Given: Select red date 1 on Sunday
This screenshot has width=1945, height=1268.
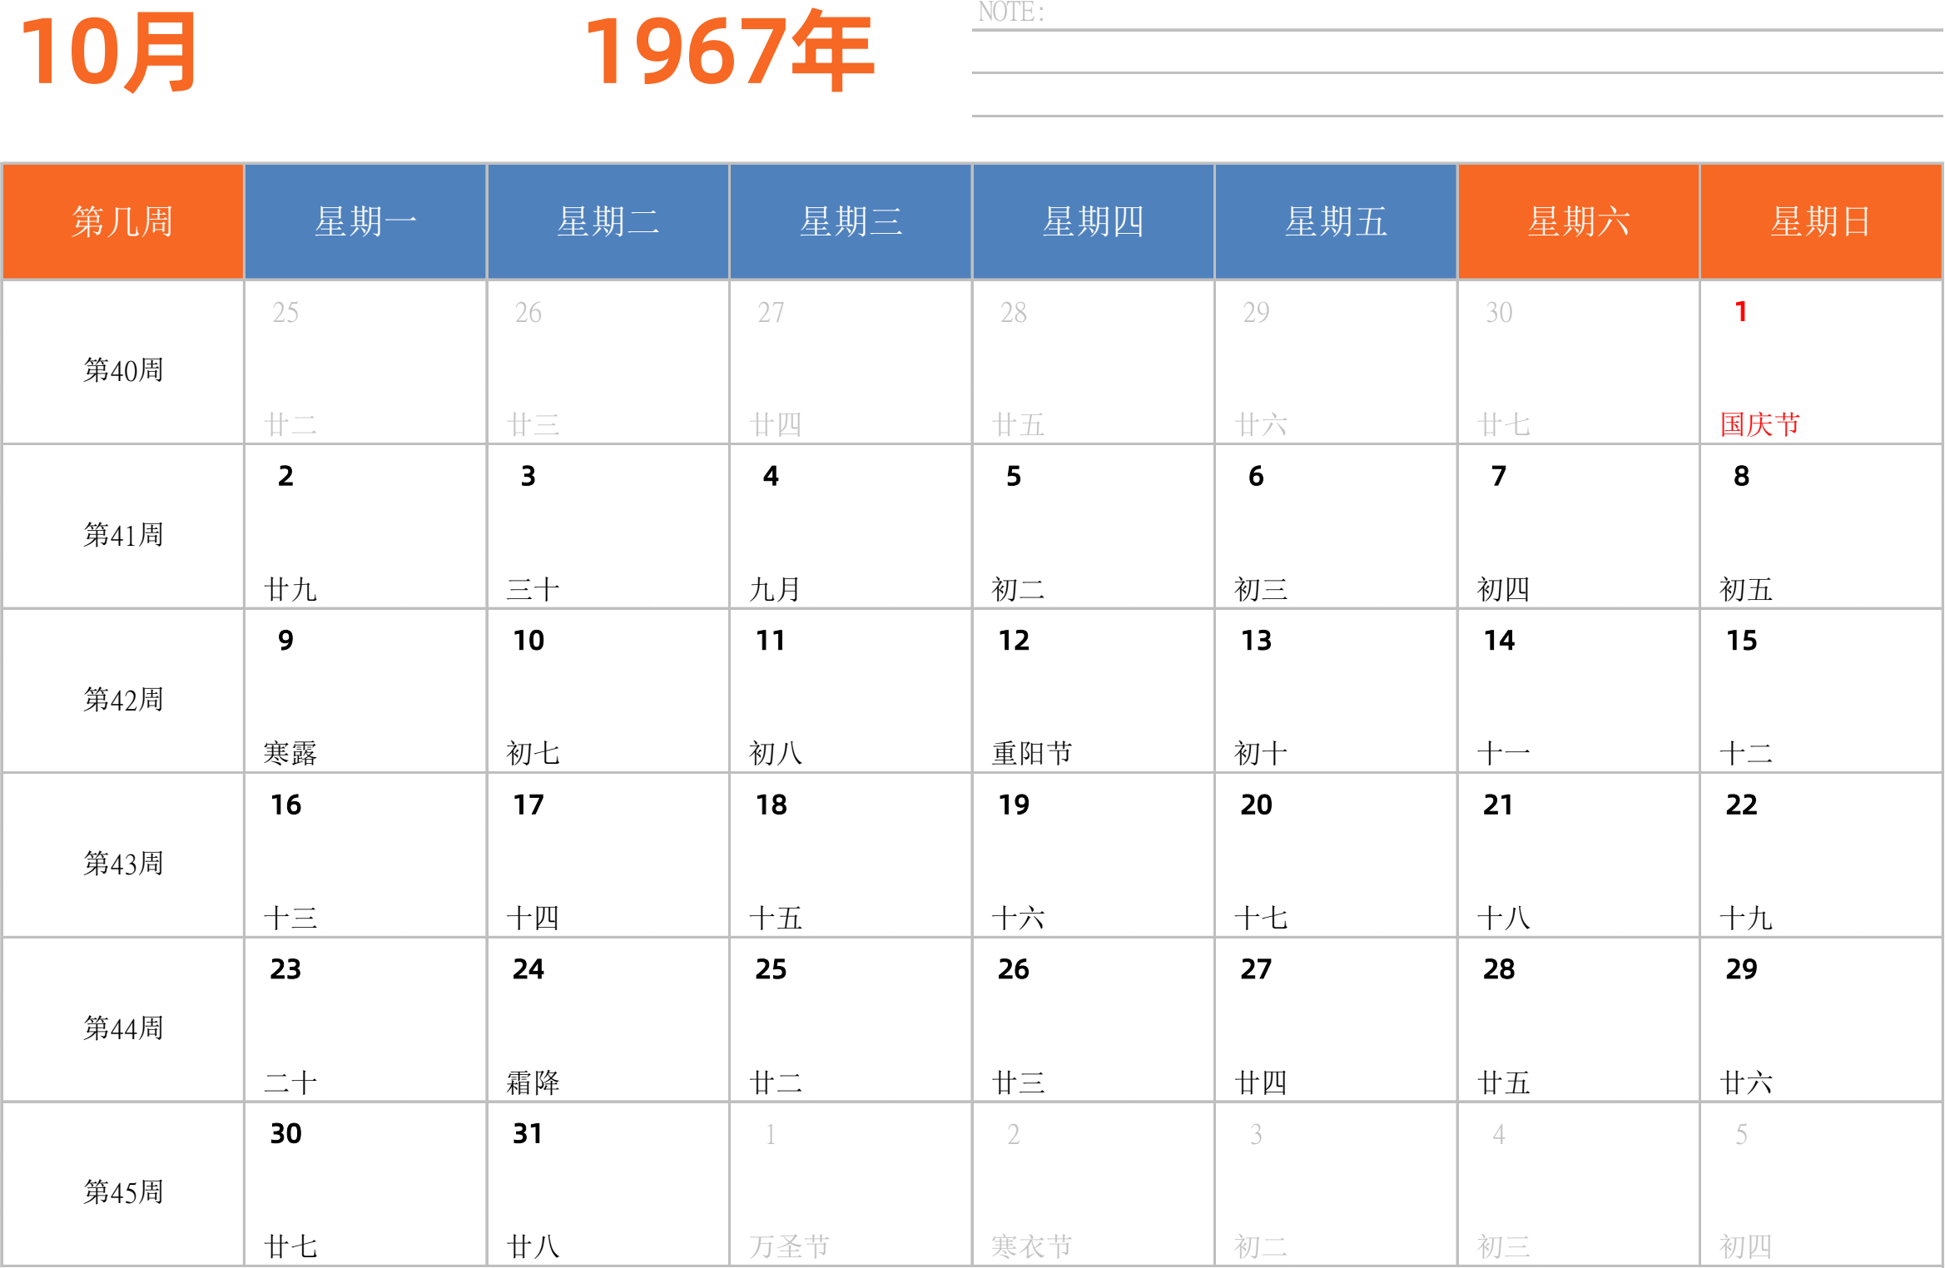Looking at the screenshot, I should click(x=1740, y=312).
